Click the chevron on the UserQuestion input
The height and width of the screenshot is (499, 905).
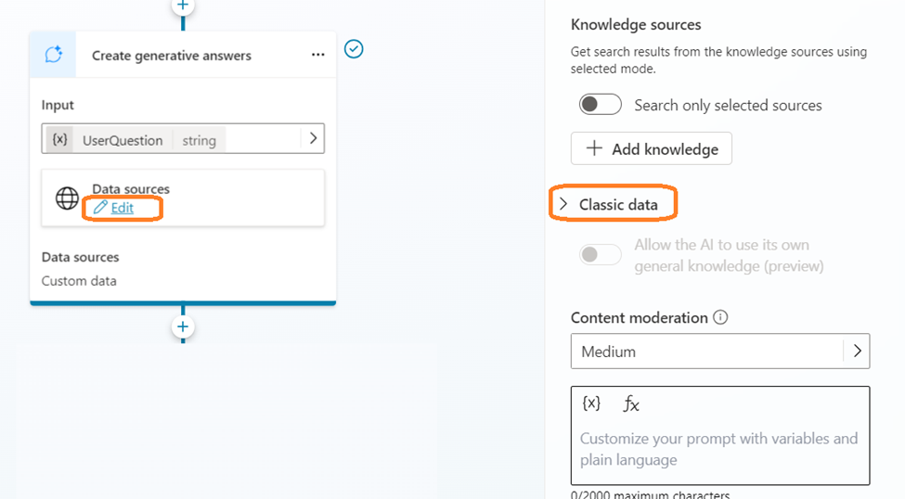tap(313, 139)
